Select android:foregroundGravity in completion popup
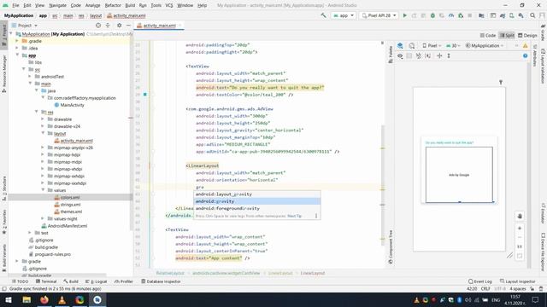 [257, 208]
